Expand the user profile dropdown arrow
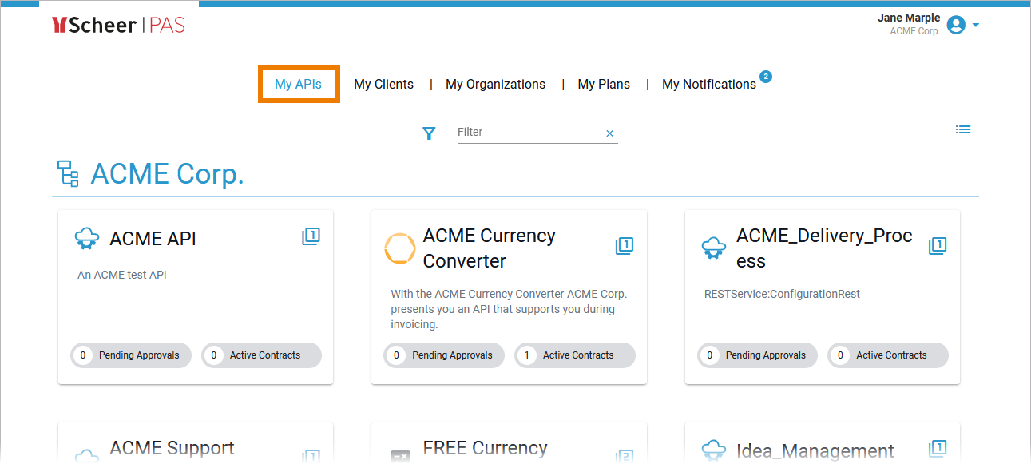 click(976, 26)
